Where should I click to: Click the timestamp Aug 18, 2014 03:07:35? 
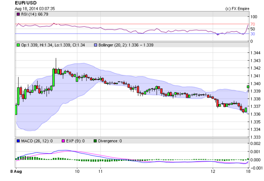(x=35, y=9)
